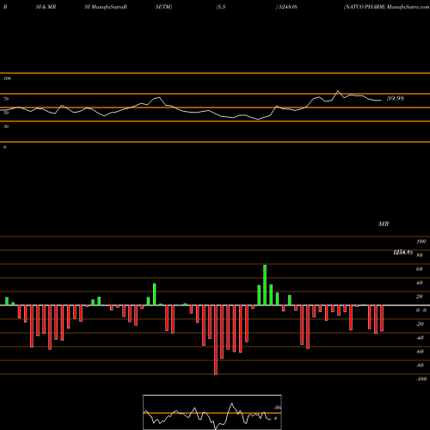Click the RSI line peak above 70 level

pyautogui.click(x=338, y=91)
